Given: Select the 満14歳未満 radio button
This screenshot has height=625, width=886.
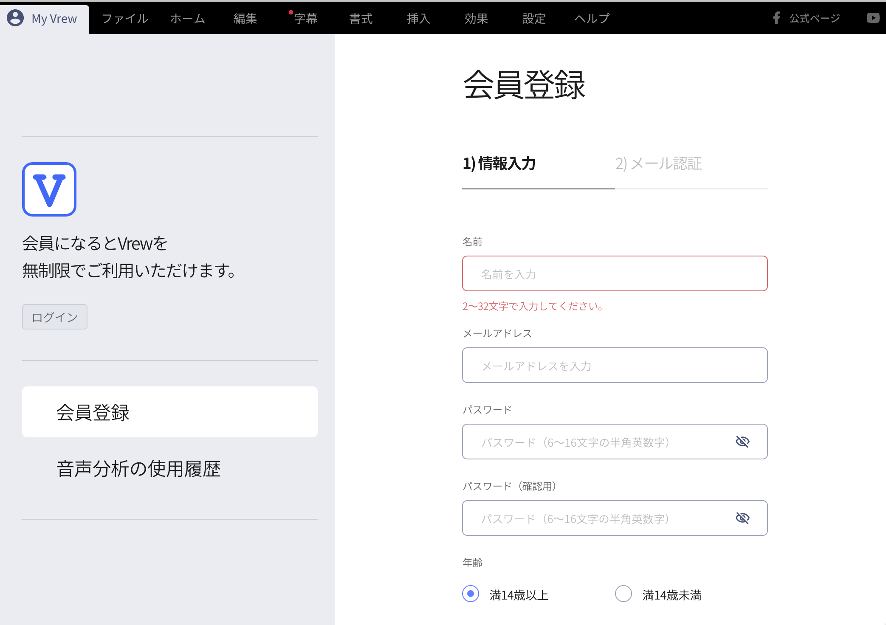Looking at the screenshot, I should [624, 594].
